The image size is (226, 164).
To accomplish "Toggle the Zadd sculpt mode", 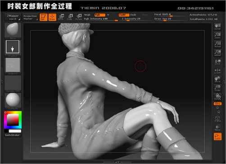I will [124, 15].
